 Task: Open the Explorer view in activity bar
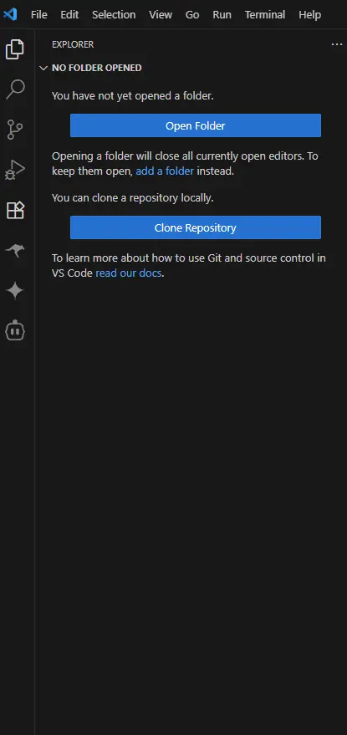tap(15, 49)
